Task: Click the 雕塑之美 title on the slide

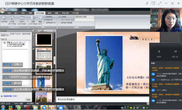Action: pos(148,39)
